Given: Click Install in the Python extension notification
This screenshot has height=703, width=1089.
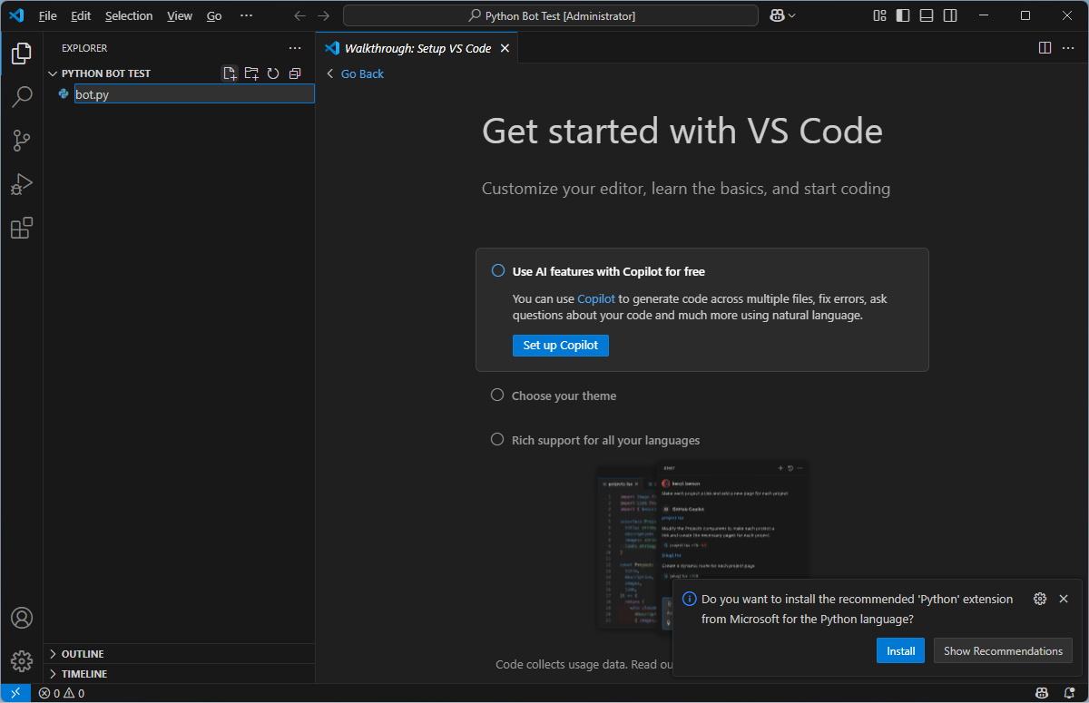Looking at the screenshot, I should (901, 650).
